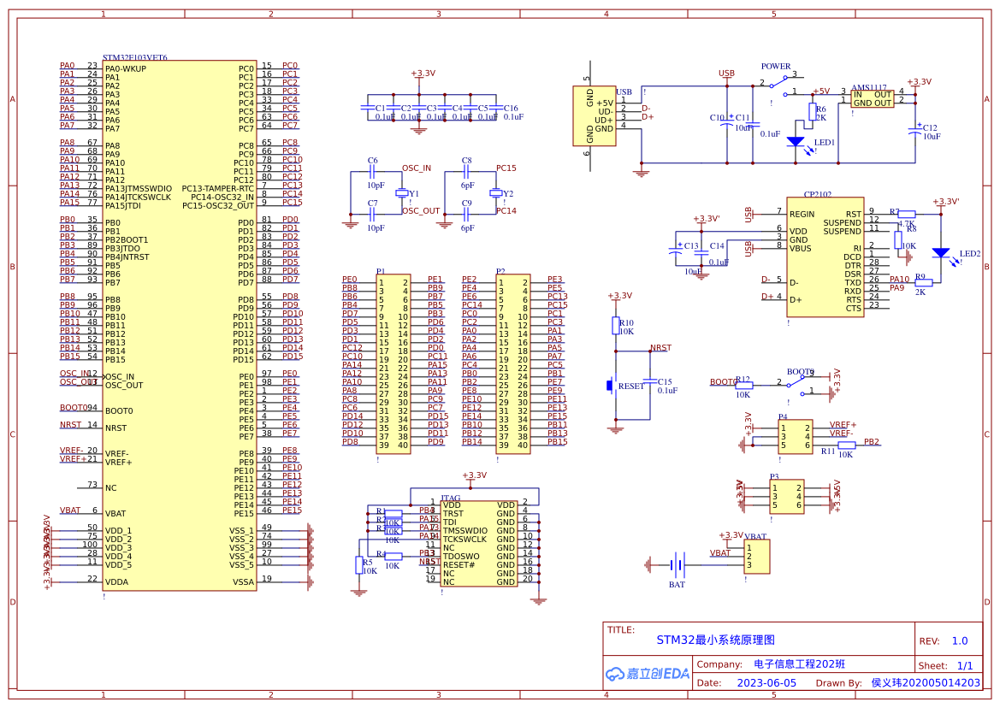
Task: Select the resistor R9 2K symbol
Action: pos(923,283)
